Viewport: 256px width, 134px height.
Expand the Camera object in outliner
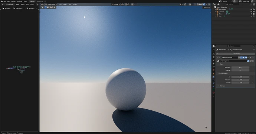point(215,12)
